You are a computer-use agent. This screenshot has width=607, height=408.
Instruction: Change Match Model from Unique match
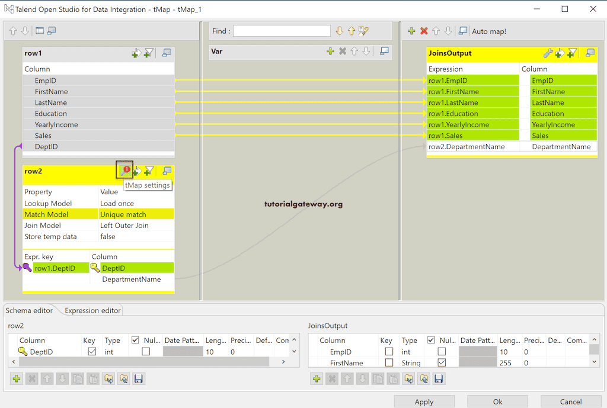[x=136, y=214]
